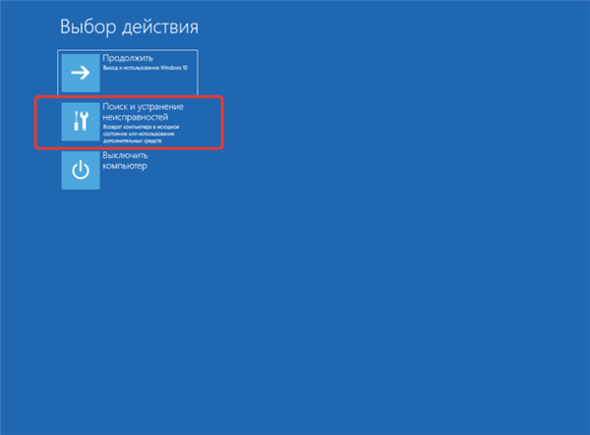Select "Выключить компьютер" option text
This screenshot has width=590, height=435.
click(125, 161)
